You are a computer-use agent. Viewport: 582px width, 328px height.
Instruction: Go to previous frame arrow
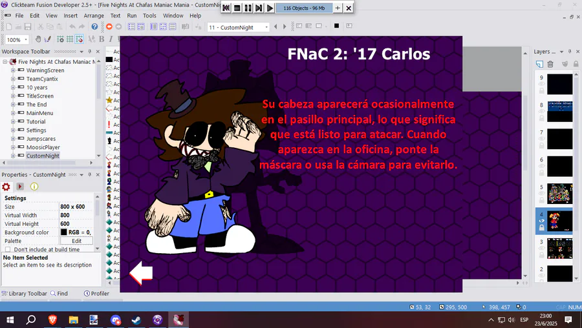275,26
